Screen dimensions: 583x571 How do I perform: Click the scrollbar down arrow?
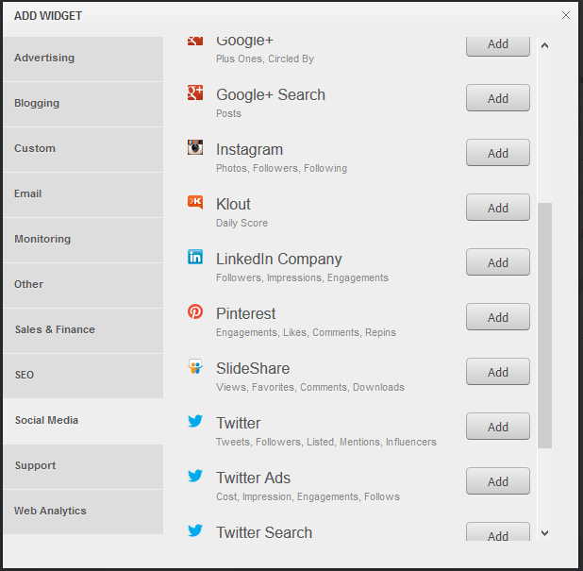pyautogui.click(x=544, y=532)
